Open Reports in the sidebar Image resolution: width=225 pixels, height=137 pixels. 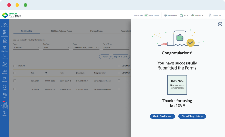(4, 72)
